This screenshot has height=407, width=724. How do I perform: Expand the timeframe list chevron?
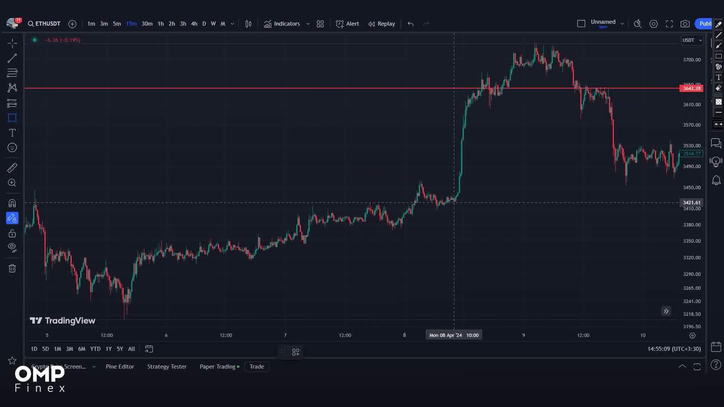pyautogui.click(x=232, y=24)
